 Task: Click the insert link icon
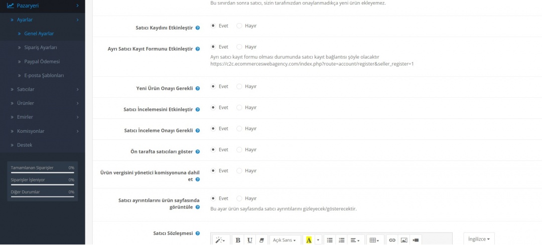[392, 240]
